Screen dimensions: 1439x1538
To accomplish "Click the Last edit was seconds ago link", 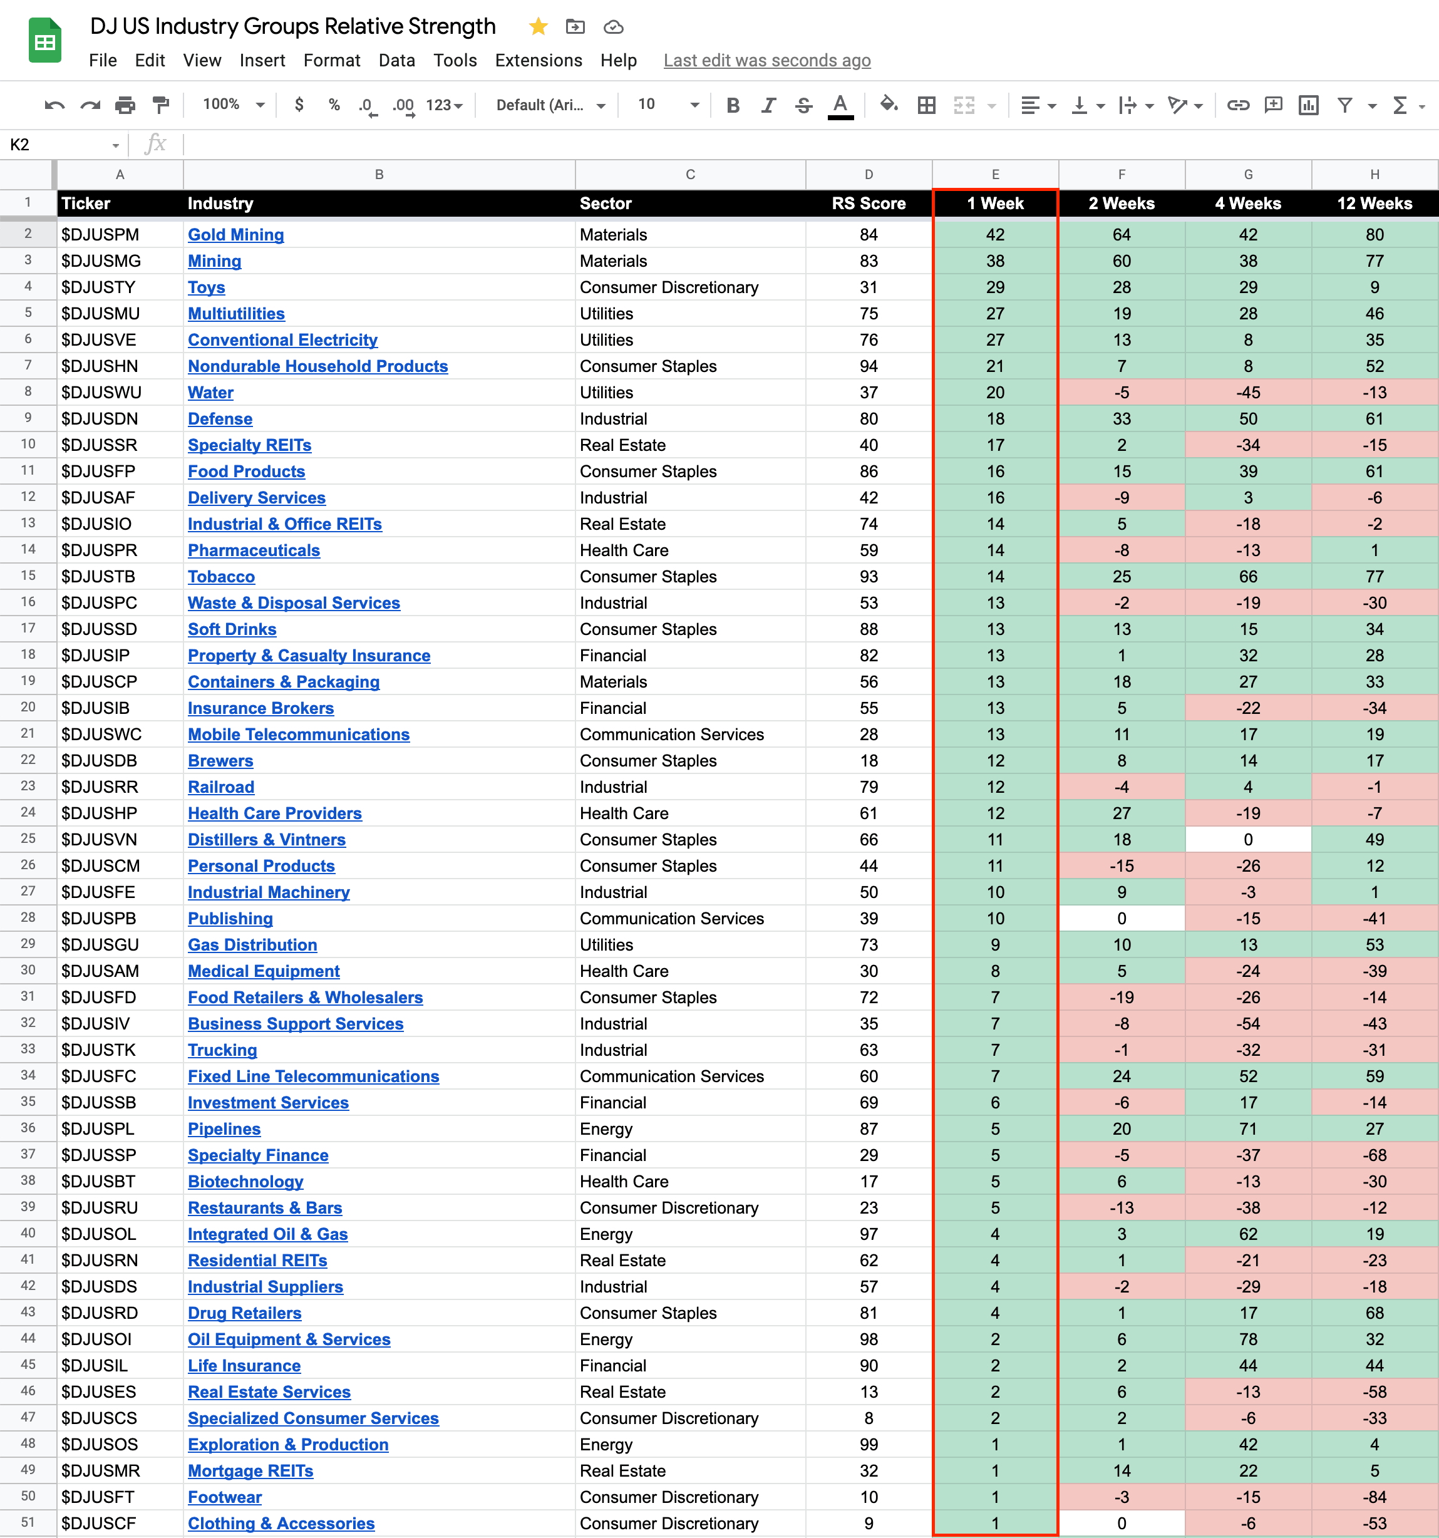I will pyautogui.click(x=766, y=60).
